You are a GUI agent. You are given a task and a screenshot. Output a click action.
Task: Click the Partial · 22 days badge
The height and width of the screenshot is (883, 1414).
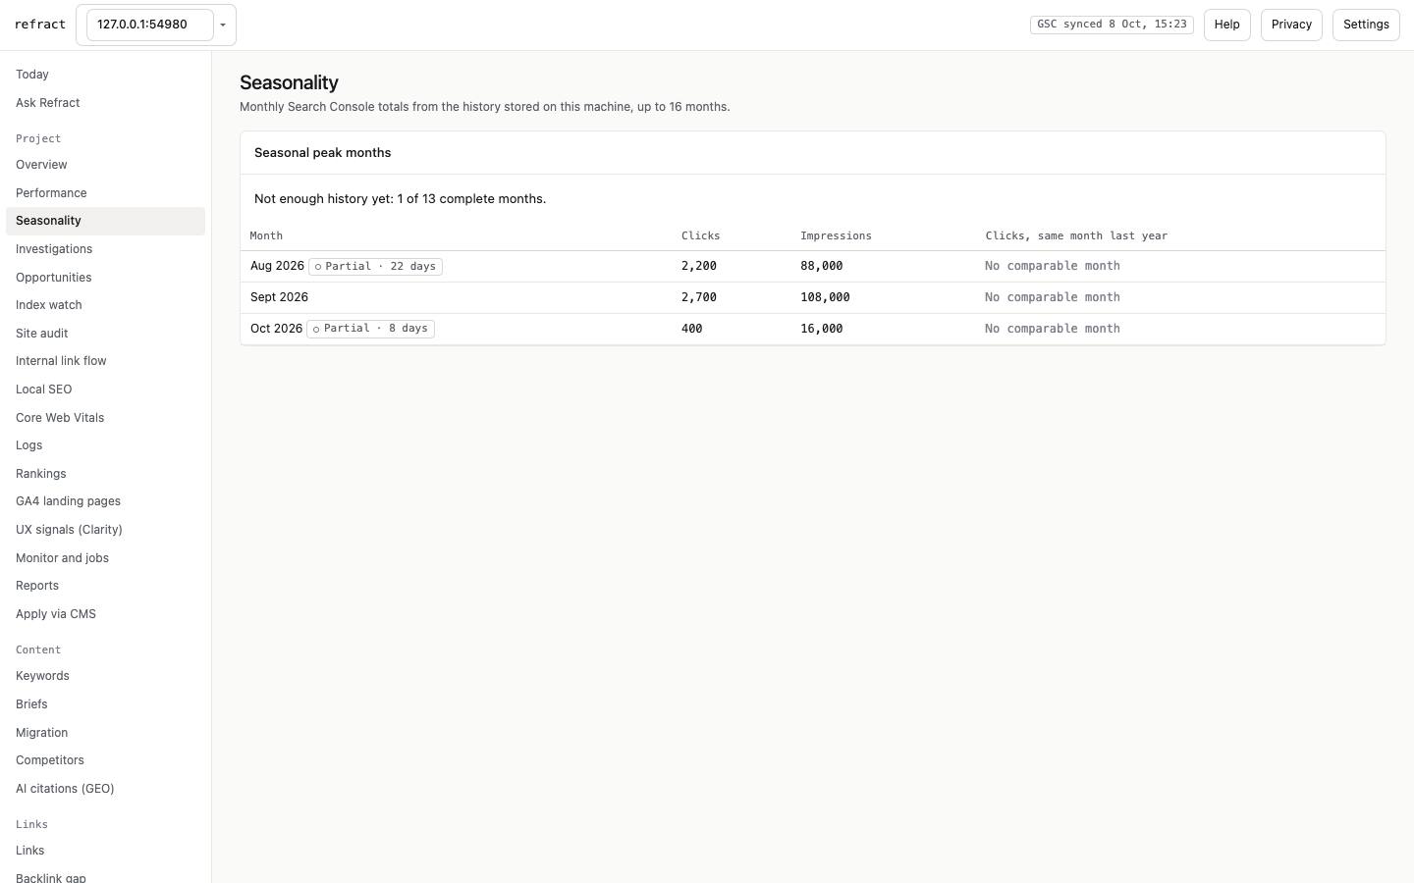375,267
